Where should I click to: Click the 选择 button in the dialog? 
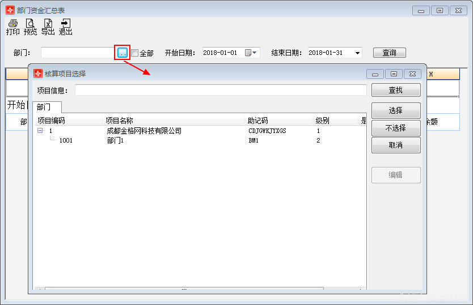pos(396,110)
